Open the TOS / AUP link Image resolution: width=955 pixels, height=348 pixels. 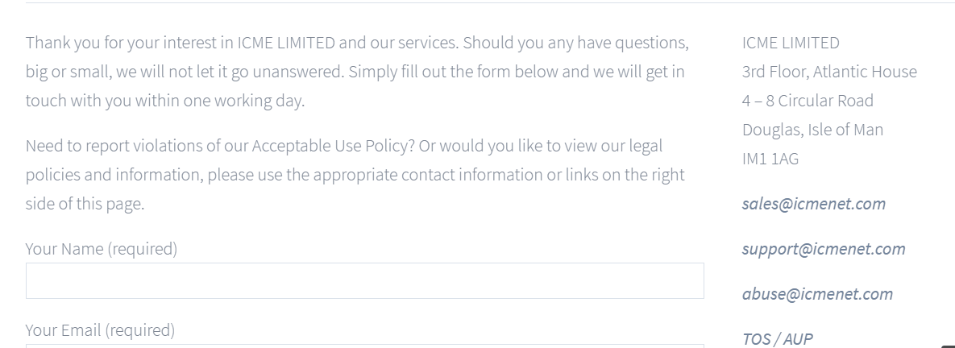click(x=777, y=339)
